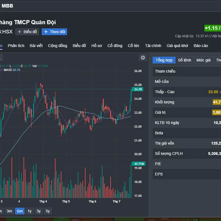
Task: Select the Sổ lệnh panel tab
Action: [185, 60]
